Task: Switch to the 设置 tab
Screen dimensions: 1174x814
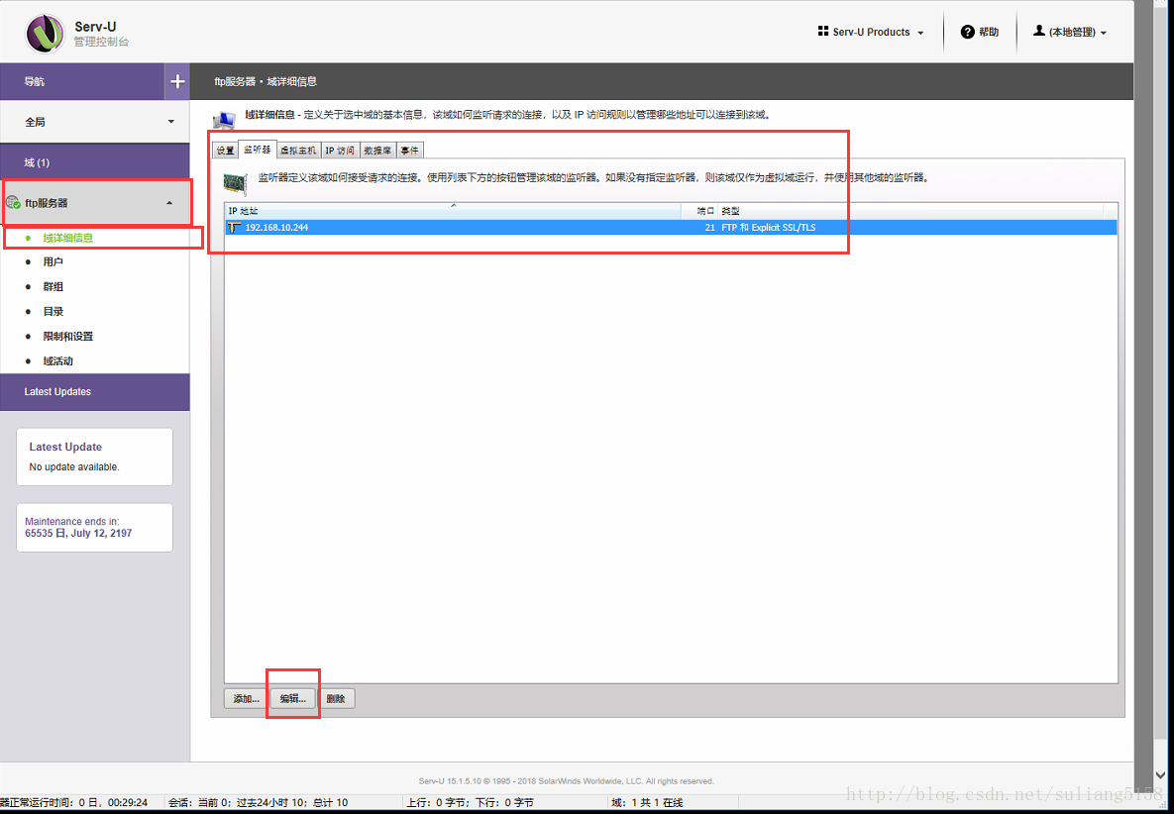Action: (x=225, y=151)
